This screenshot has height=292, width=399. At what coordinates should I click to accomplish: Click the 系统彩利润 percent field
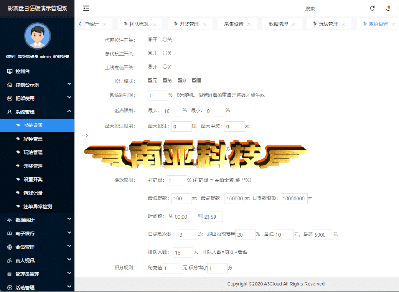click(158, 96)
